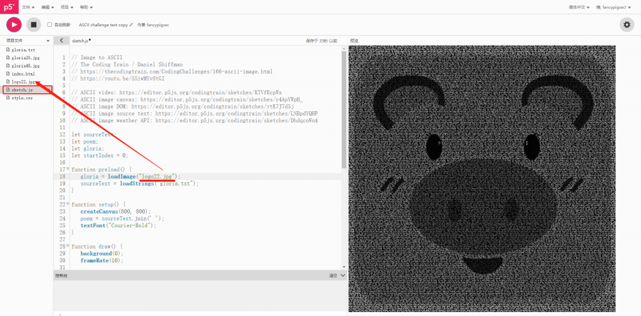The image size is (641, 316).
Task: Open the gloria20.jpg file
Action: tap(25, 58)
